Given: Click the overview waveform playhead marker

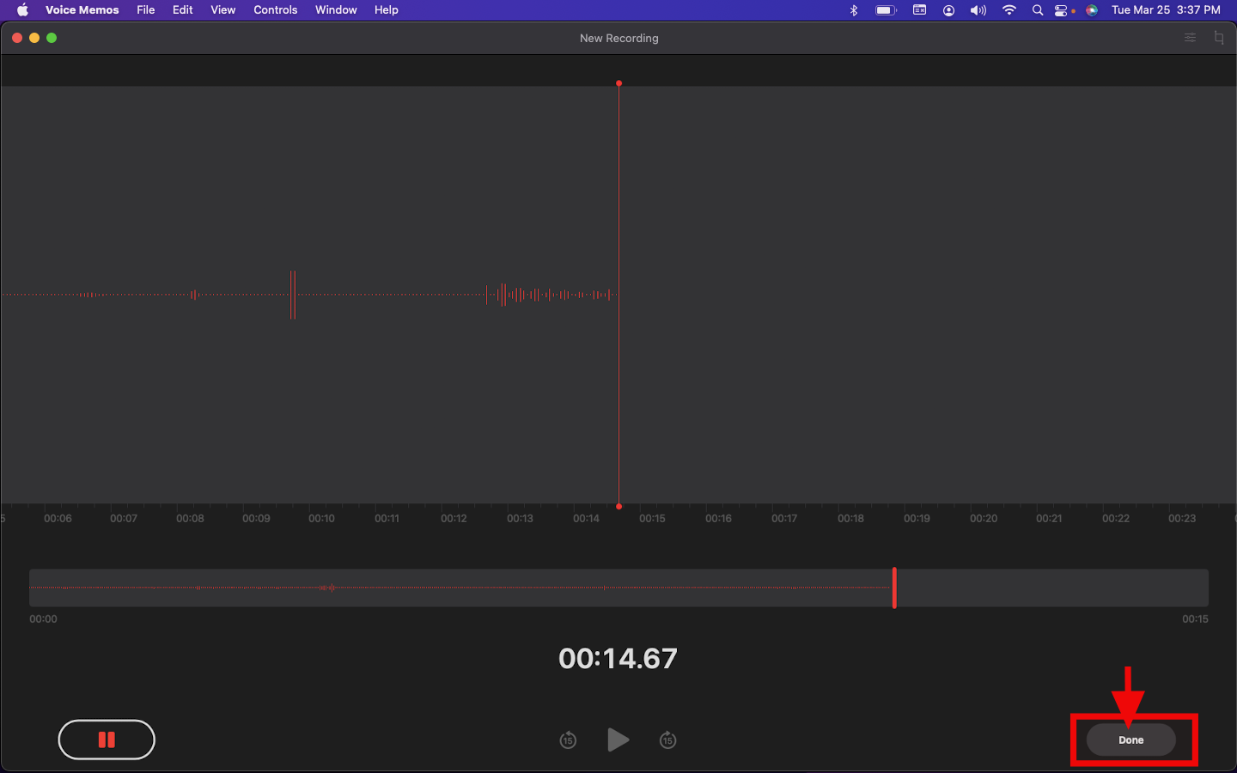Looking at the screenshot, I should click(894, 587).
